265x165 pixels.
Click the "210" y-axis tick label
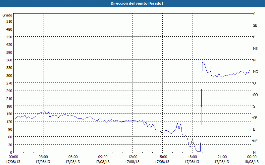click(x=9, y=98)
